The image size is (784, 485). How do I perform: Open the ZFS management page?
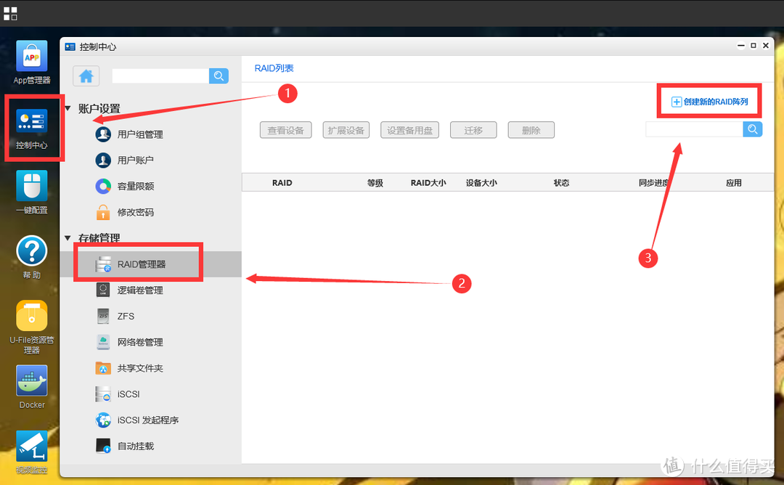(x=127, y=316)
